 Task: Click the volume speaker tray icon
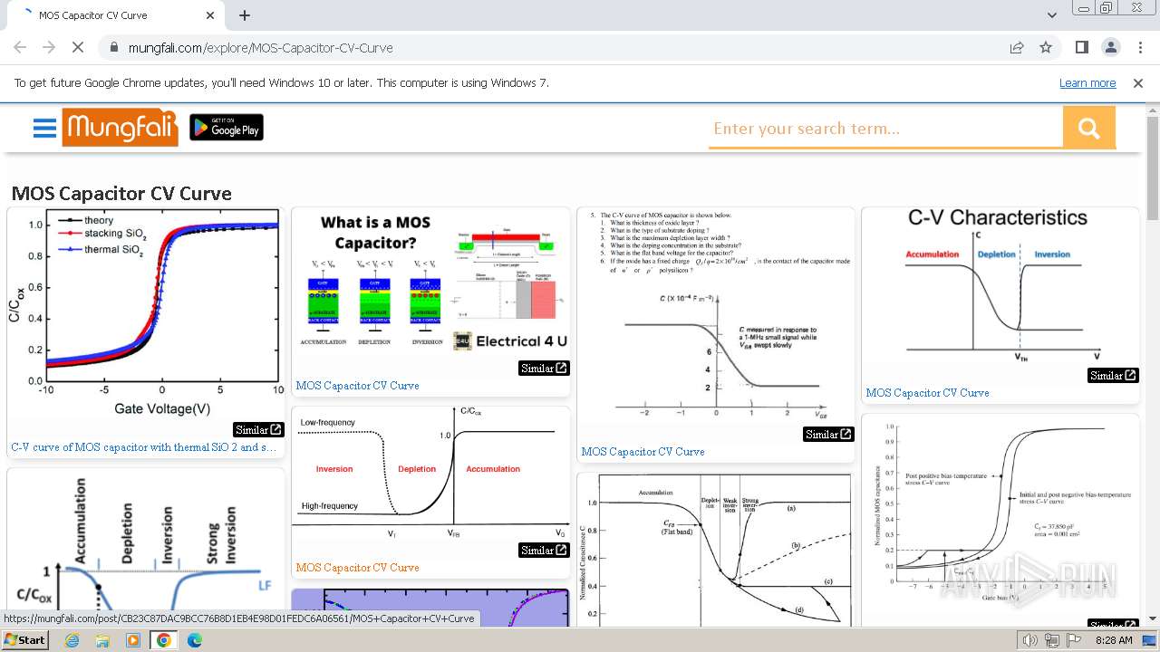coord(1029,640)
